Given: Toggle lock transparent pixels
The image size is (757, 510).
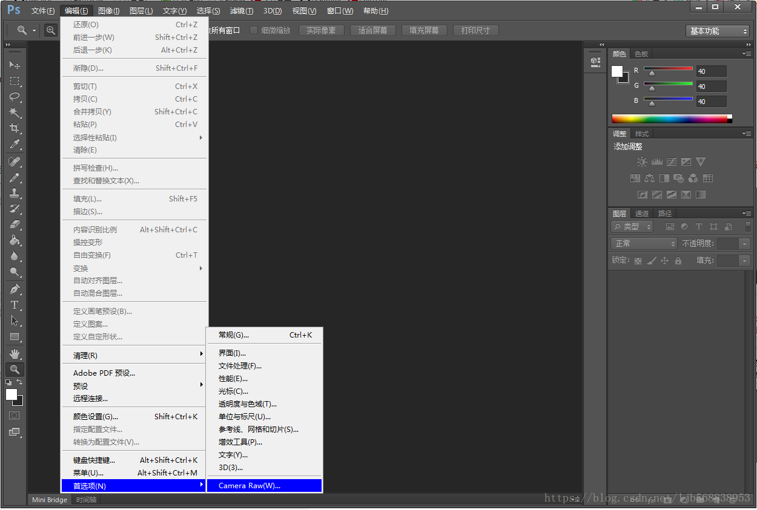Looking at the screenshot, I should point(638,261).
